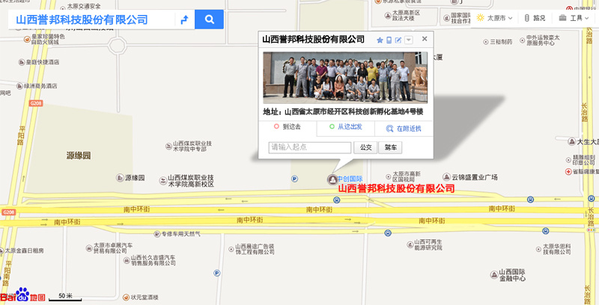Click the bold 源缘园 area label
This screenshot has width=599, height=305.
tap(79, 155)
